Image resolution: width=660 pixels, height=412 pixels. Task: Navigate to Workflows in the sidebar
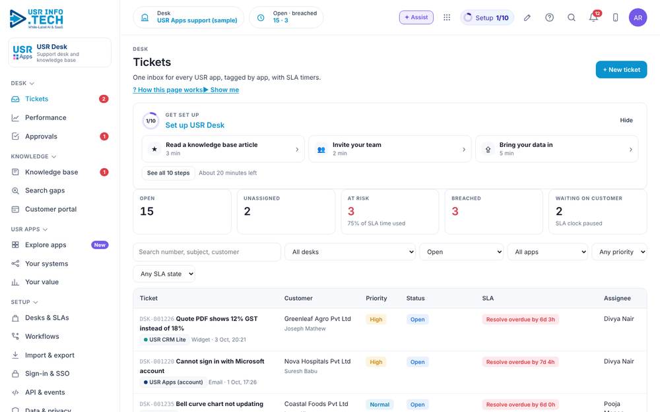tap(60, 336)
